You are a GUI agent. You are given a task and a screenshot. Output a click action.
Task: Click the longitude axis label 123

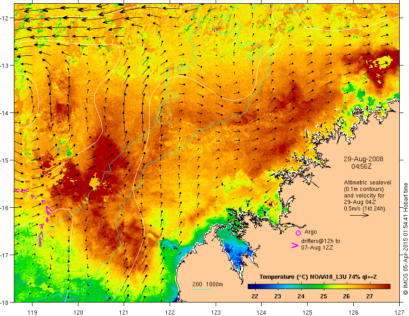point(216,312)
